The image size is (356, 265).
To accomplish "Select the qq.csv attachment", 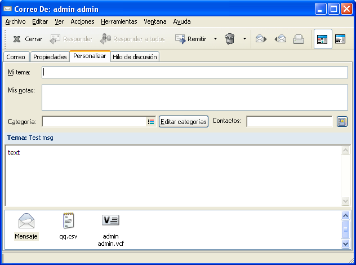I will [68, 226].
